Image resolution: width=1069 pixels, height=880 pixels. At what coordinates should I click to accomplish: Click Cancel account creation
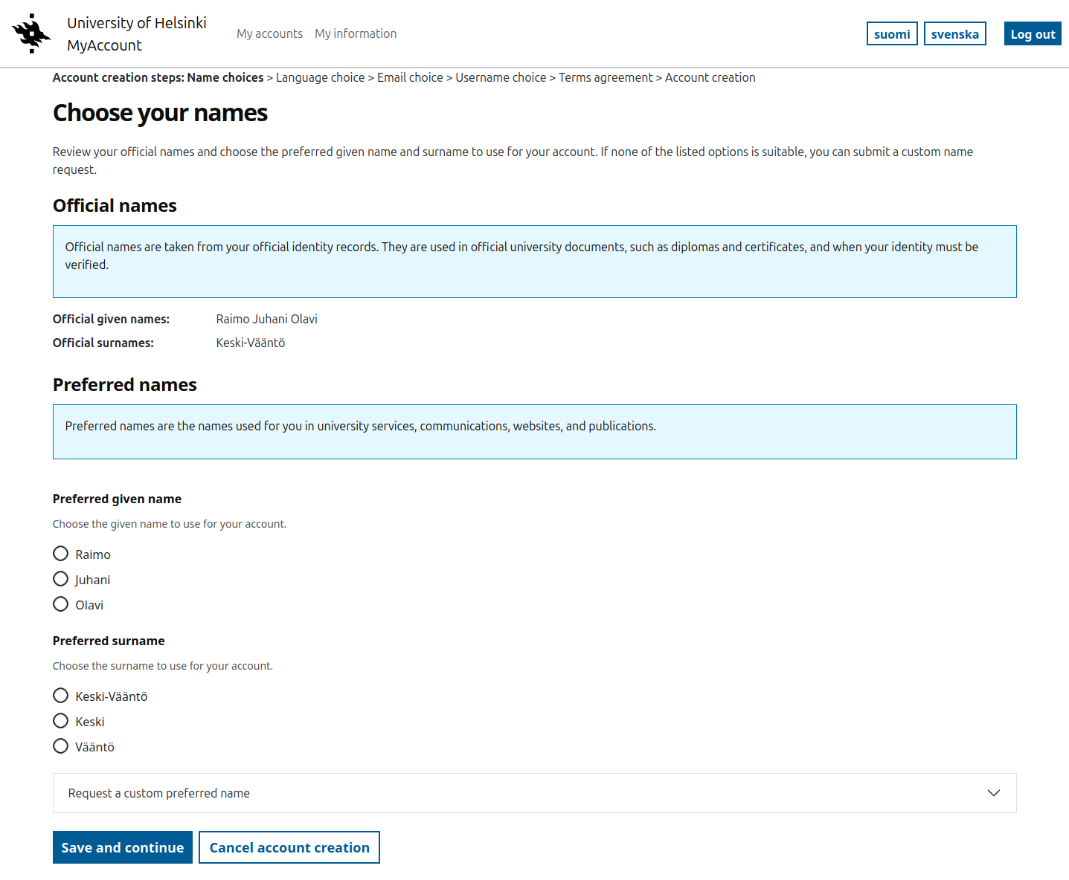pyautogui.click(x=289, y=847)
